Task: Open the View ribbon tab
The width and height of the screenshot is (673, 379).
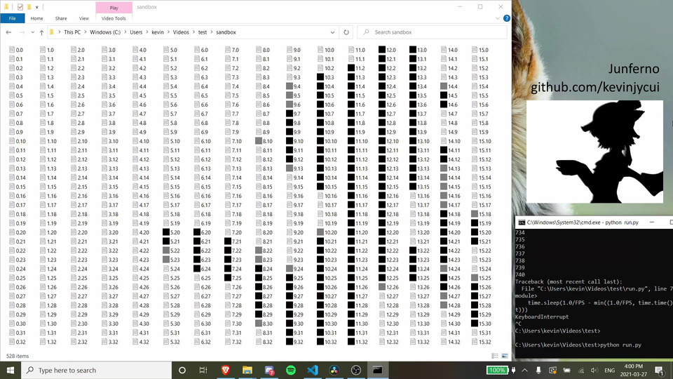Action: click(x=83, y=18)
